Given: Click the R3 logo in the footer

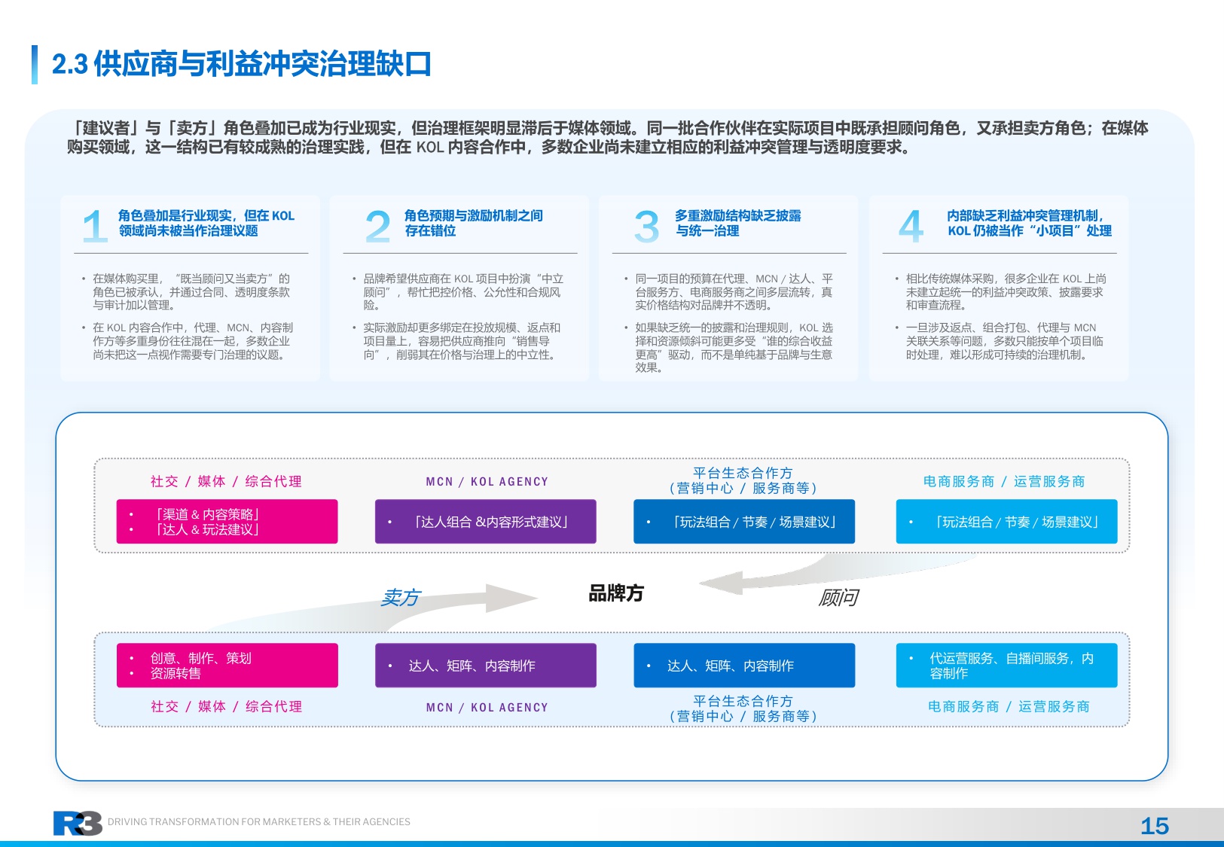Looking at the screenshot, I should point(76,822).
